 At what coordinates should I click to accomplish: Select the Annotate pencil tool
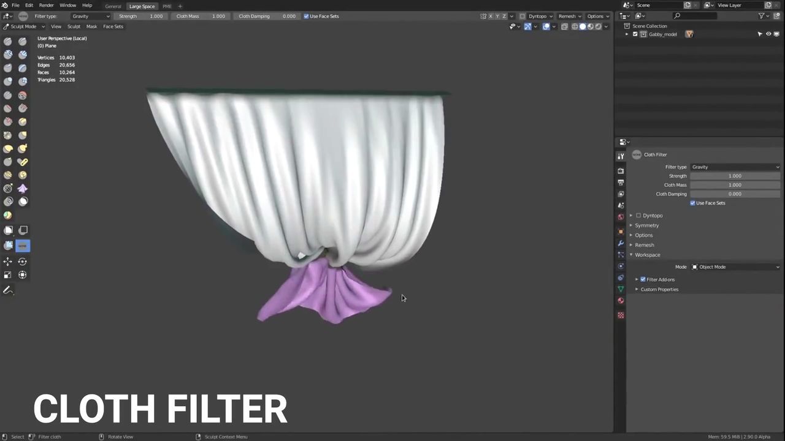(8, 290)
